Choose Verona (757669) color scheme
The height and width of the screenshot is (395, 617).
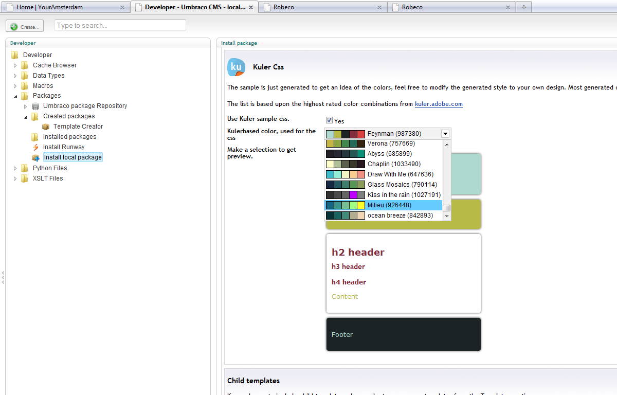pyautogui.click(x=384, y=143)
